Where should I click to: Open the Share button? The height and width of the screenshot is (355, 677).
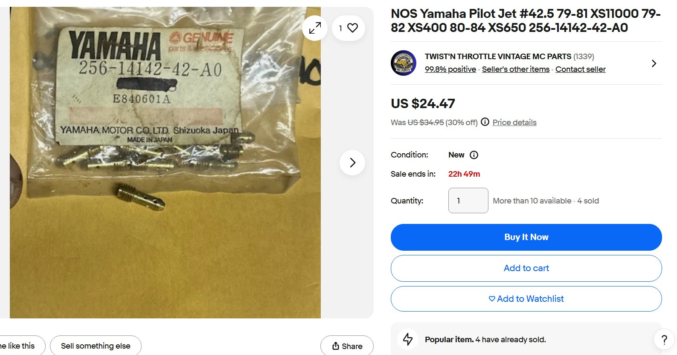pos(347,346)
